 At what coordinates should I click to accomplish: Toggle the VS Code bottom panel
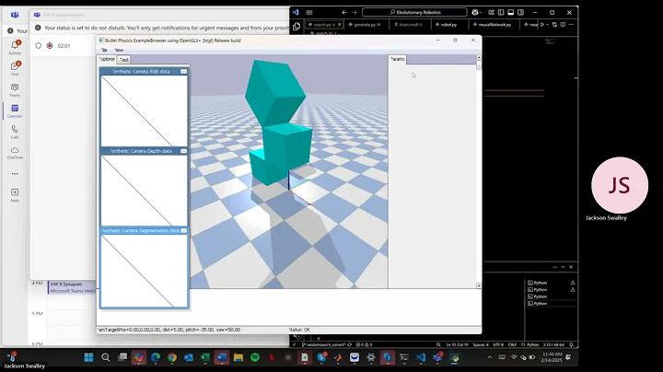click(511, 12)
